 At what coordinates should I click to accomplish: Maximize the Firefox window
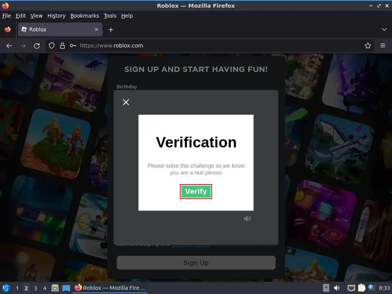(379, 5)
